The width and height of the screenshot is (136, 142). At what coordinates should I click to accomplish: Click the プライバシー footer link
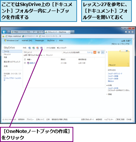30,119
